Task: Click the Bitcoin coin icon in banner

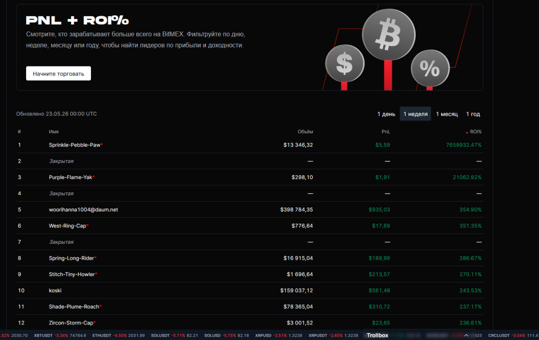Action: coord(389,35)
